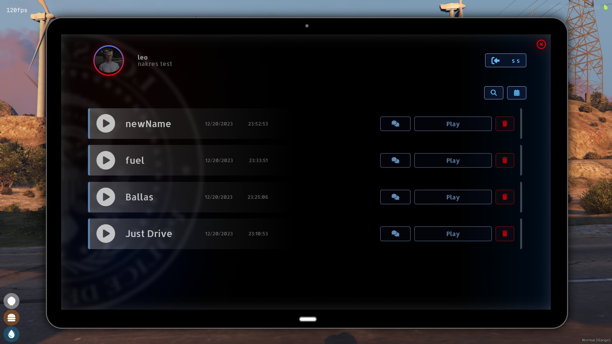Image resolution: width=612 pixels, height=344 pixels.
Task: Delete the Ballas recording
Action: coord(505,197)
